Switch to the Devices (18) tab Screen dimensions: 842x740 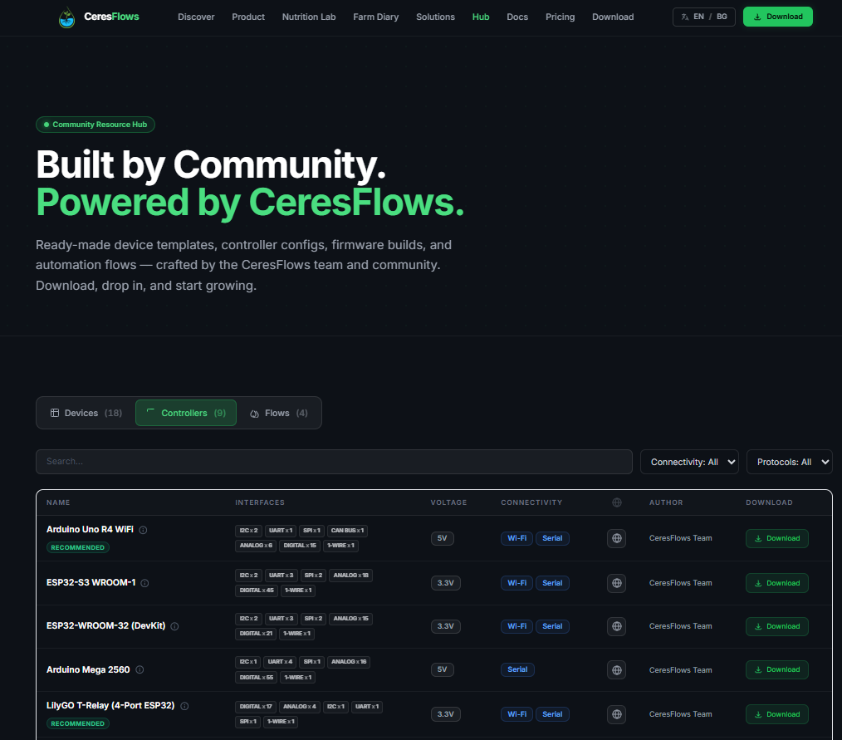86,413
